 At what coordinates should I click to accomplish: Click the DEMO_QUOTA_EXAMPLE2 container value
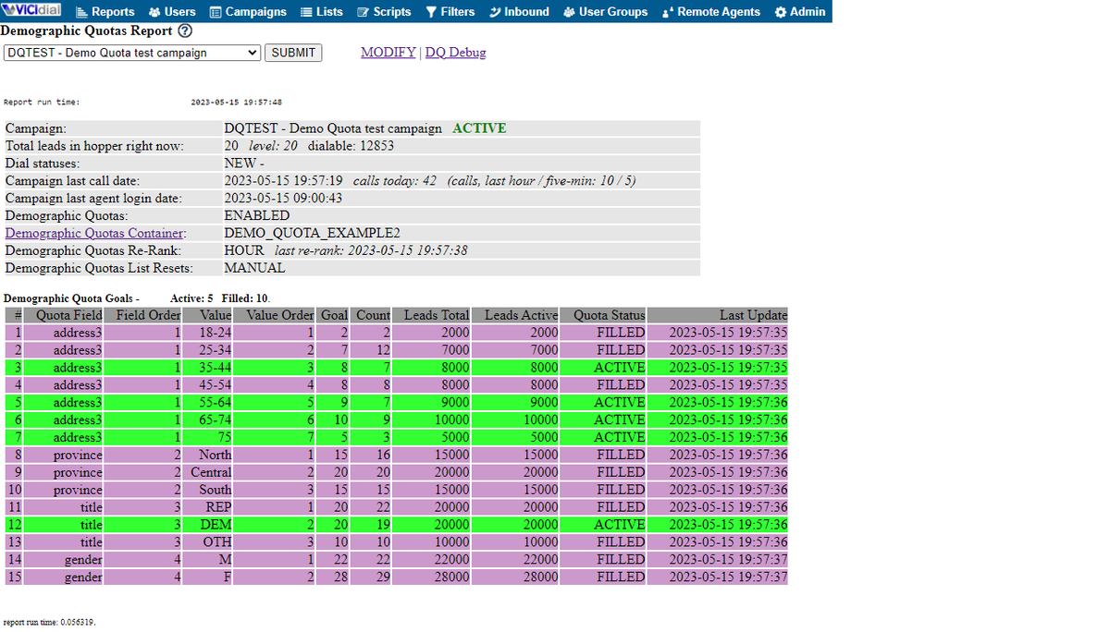pos(312,233)
